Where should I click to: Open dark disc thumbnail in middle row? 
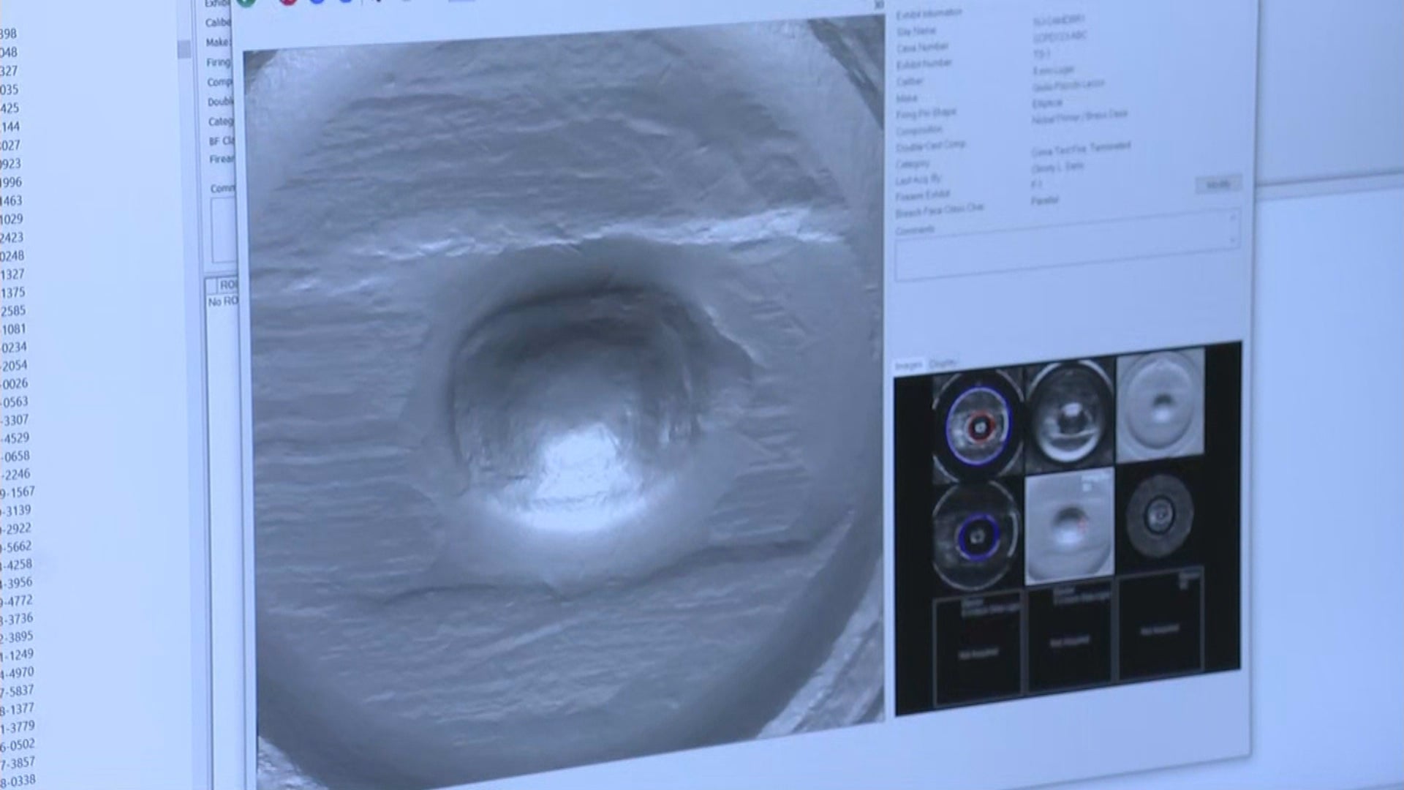coord(1160,516)
